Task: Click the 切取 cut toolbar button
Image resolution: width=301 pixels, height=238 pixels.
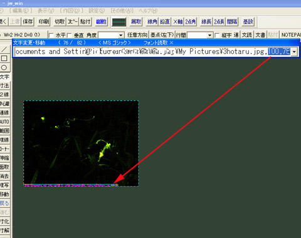Action: 60,21
